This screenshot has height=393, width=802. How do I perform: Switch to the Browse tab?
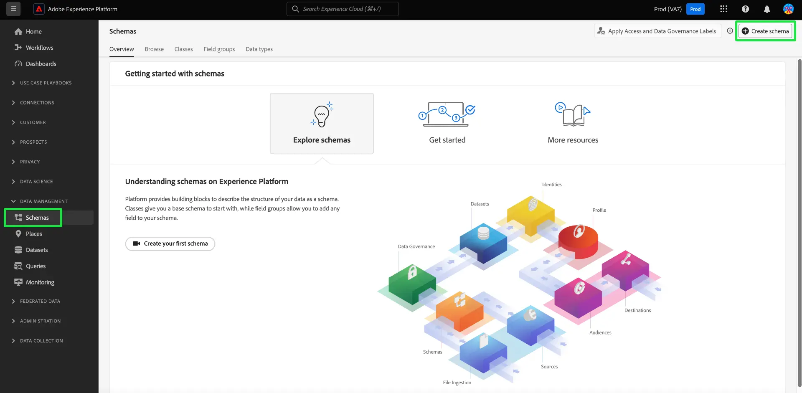pos(154,49)
